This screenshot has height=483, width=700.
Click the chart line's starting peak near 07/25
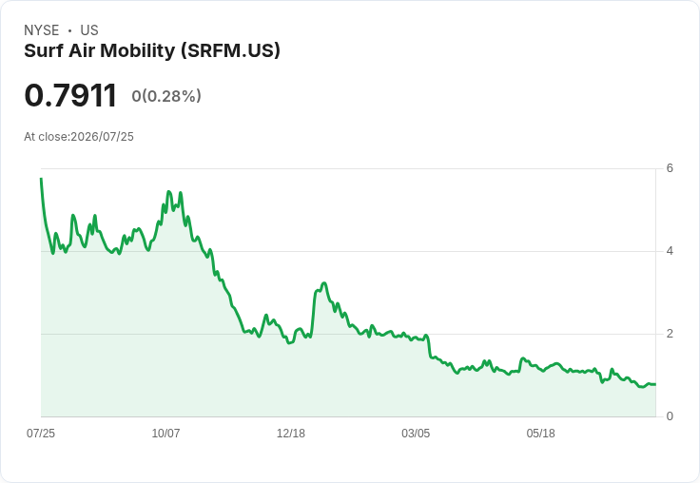pyautogui.click(x=41, y=179)
